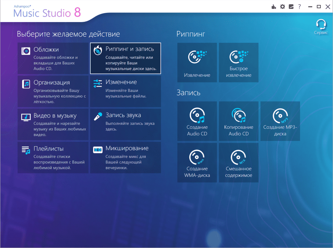Click the sliders icon of Изменение
This screenshot has height=248, width=333.
pos(98,83)
